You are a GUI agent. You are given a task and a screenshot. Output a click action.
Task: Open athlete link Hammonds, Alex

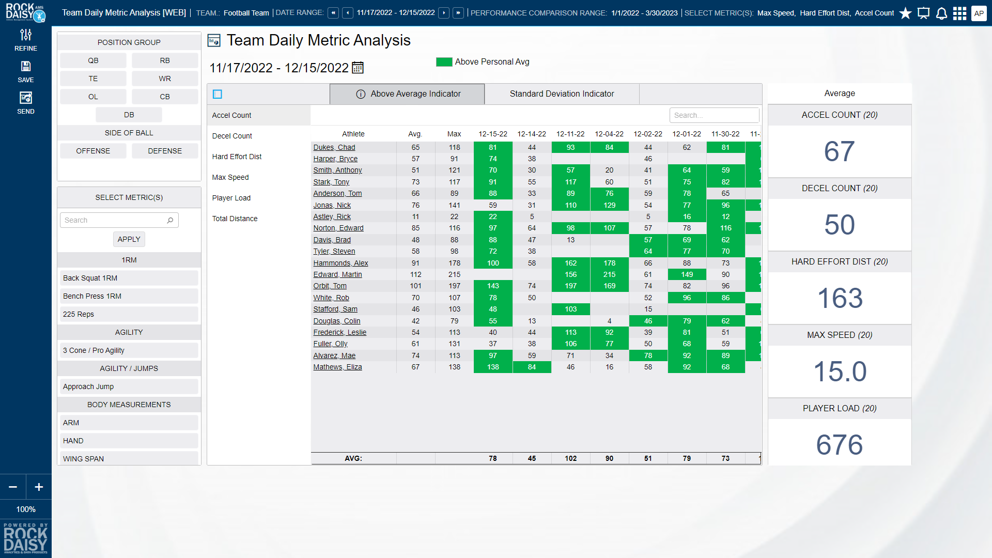tap(340, 263)
